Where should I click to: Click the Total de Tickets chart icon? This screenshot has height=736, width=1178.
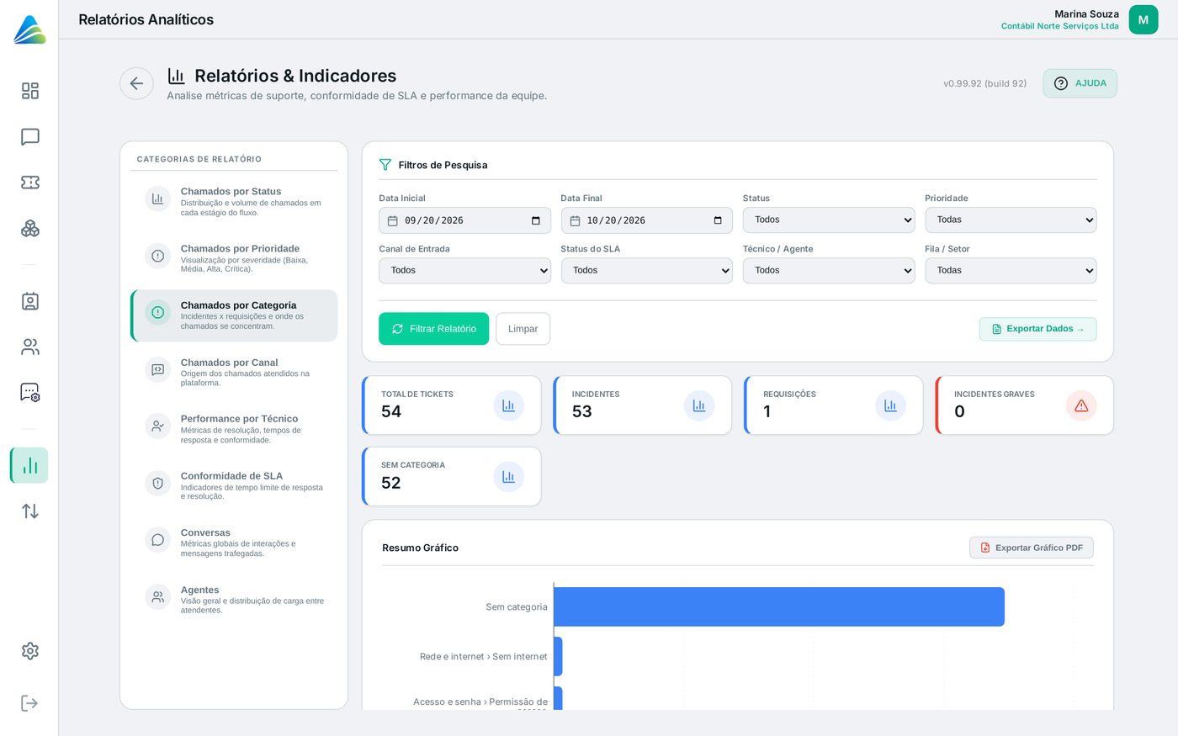click(x=508, y=405)
